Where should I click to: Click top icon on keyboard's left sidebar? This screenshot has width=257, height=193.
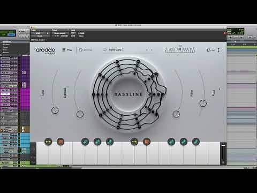tap(33, 150)
